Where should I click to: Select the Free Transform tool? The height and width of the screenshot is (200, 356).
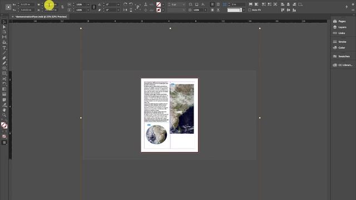pos(4,84)
